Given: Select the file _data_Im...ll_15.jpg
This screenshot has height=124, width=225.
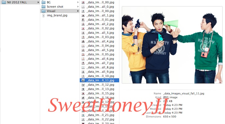Looking at the screenshot, I should tap(99, 93).
